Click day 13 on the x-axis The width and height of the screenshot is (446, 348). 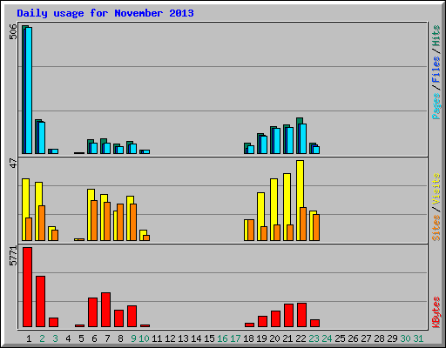click(183, 338)
